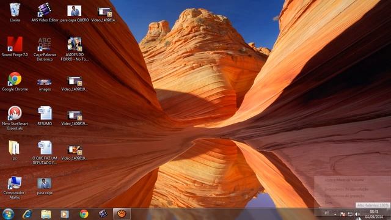Open the clock showing 08:31
391x220 pixels.
pos(374,215)
